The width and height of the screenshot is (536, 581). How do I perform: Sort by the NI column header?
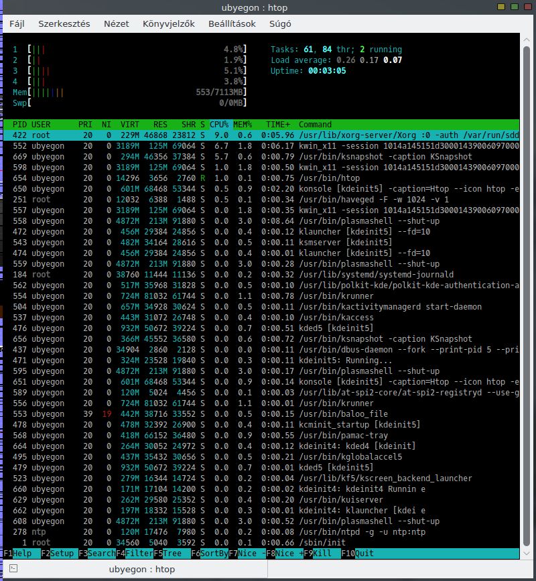pyautogui.click(x=107, y=125)
